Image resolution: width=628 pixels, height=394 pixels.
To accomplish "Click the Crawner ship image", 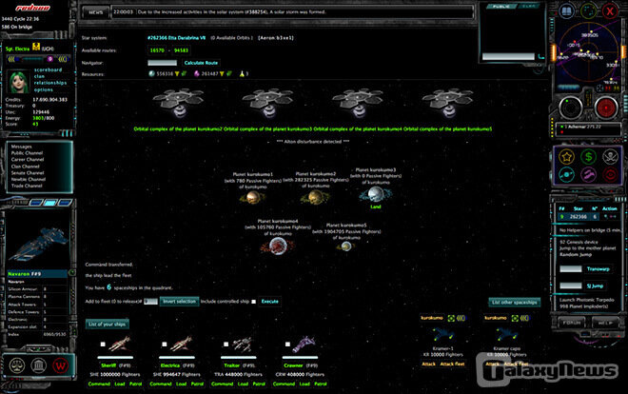I will (x=304, y=344).
